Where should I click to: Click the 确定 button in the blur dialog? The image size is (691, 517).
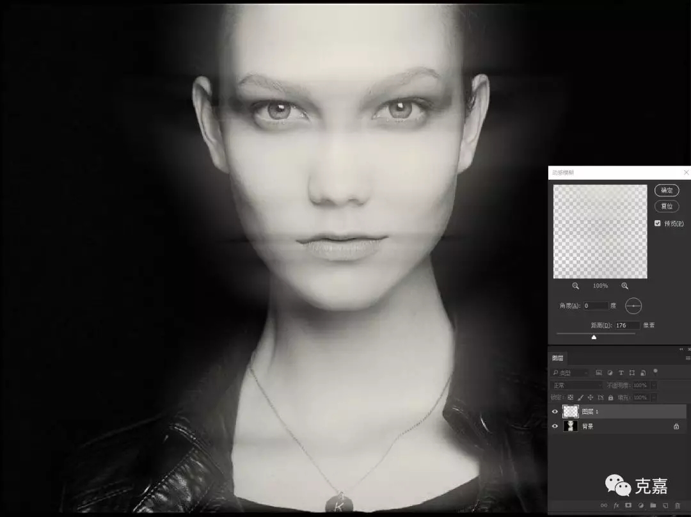pos(667,190)
